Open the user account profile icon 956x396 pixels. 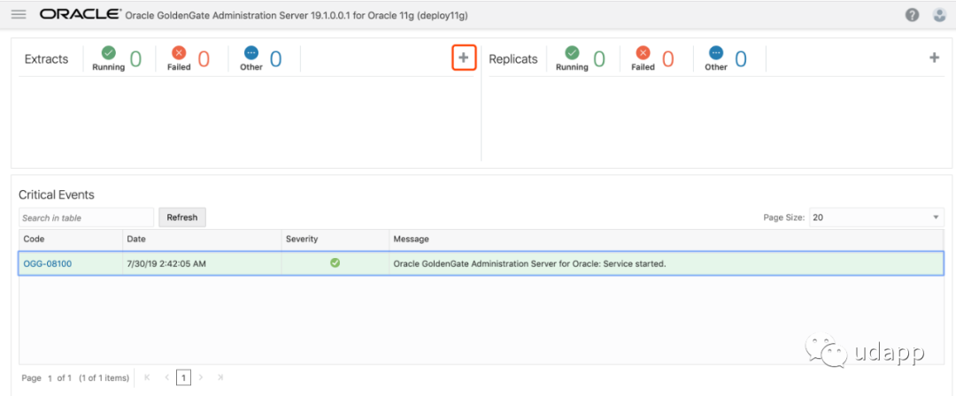pyautogui.click(x=938, y=15)
